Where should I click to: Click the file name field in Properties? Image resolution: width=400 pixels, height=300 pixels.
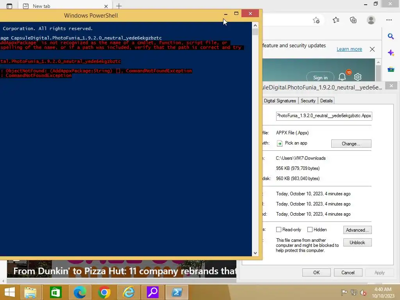click(x=324, y=116)
